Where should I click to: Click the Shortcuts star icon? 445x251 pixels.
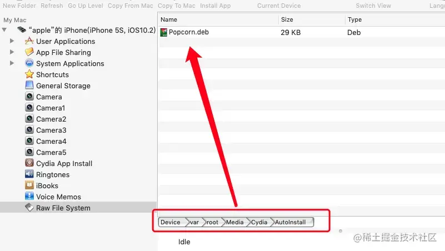[x=29, y=74]
